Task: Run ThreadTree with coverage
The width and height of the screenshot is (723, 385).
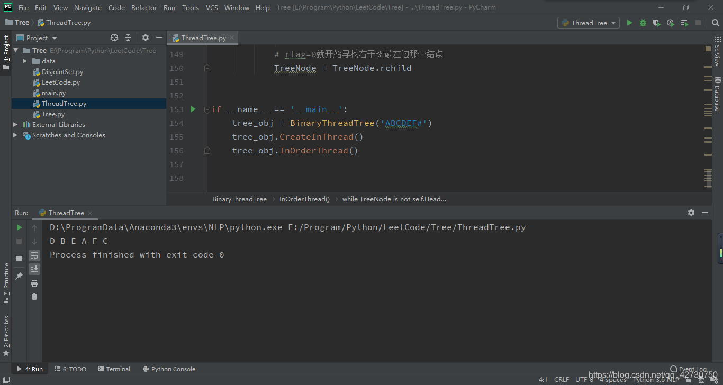Action: [x=657, y=23]
